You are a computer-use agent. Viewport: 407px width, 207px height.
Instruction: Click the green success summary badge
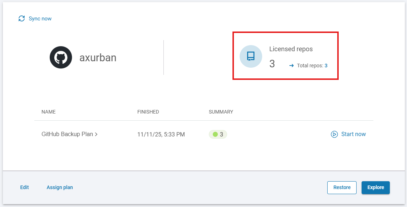[218, 134]
